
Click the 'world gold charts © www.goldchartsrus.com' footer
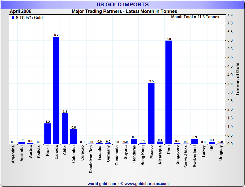pyautogui.click(x=128, y=184)
